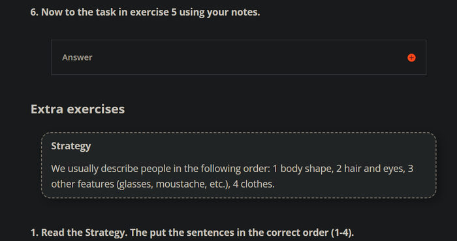
Task: Click the word "glasses" in the strategy text
Action: tap(134, 184)
